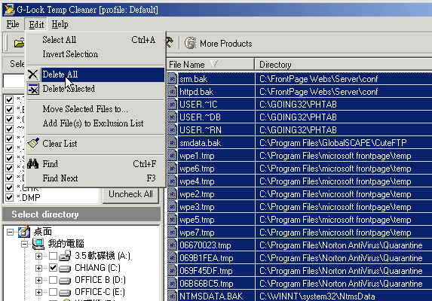Screen dimensions: 432x301
Task: Click the More Products toolbar button
Action: tap(218, 44)
